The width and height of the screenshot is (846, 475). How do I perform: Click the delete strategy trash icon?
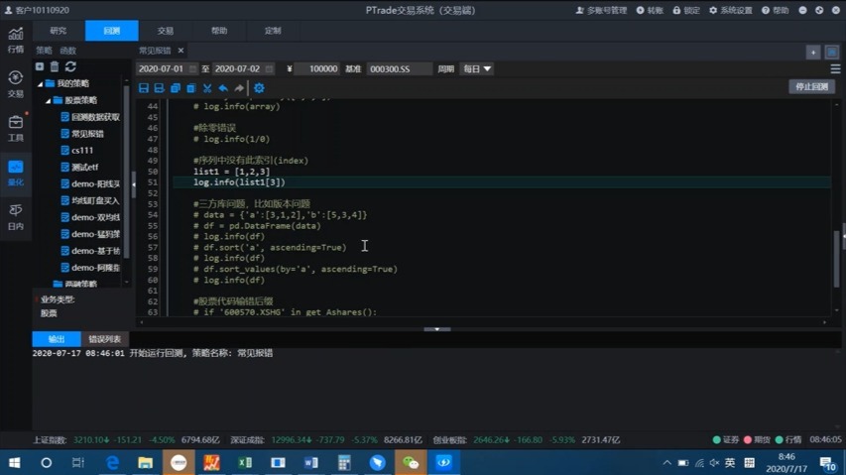coord(55,66)
